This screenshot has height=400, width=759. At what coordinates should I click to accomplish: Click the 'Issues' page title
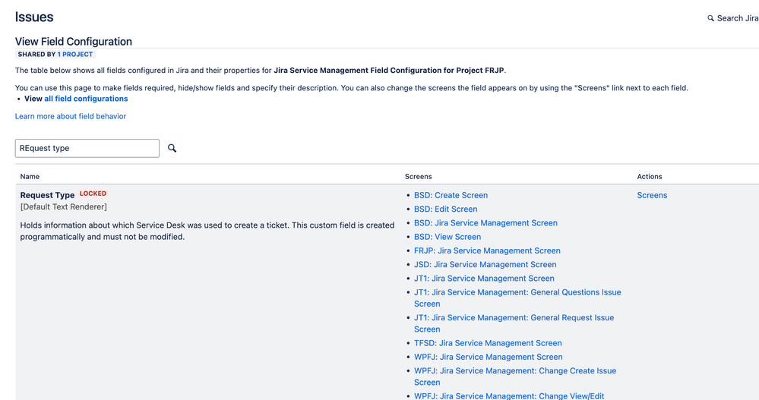[34, 17]
